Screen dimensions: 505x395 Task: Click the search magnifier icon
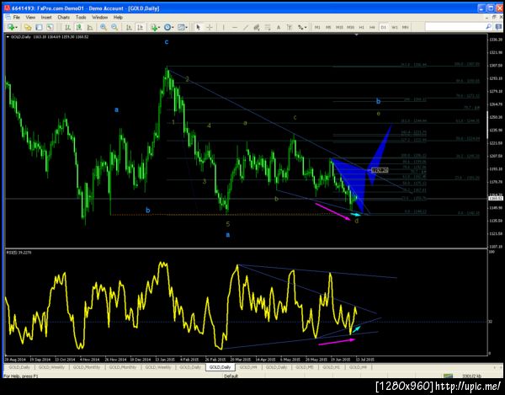point(488,27)
